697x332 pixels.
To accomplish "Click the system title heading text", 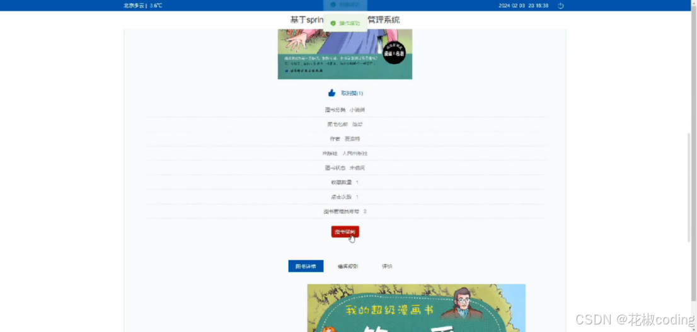I will (x=345, y=20).
